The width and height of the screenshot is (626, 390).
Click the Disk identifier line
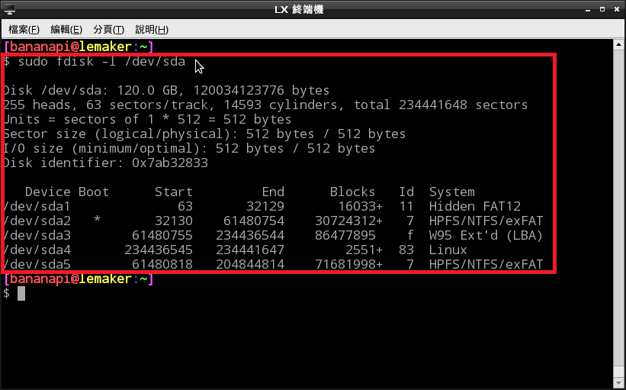(105, 163)
